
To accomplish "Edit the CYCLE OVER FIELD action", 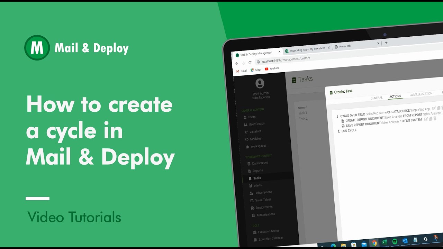I will (x=434, y=109).
